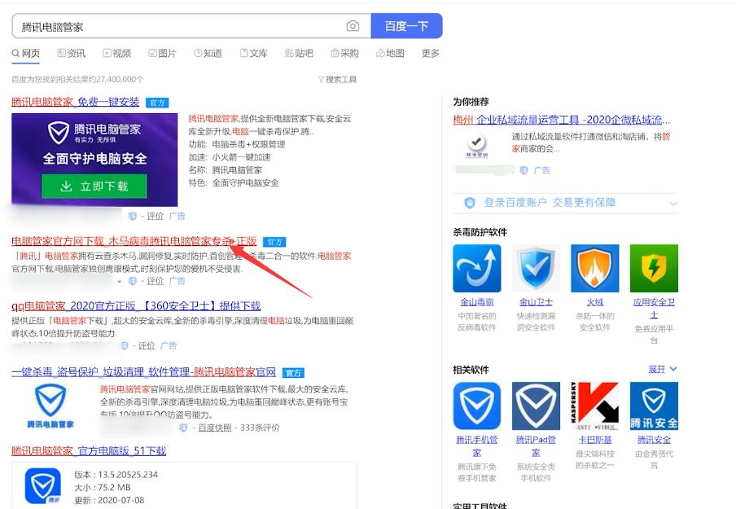736x509 pixels.
Task: Open 333条评价 reviews link
Action: point(260,428)
